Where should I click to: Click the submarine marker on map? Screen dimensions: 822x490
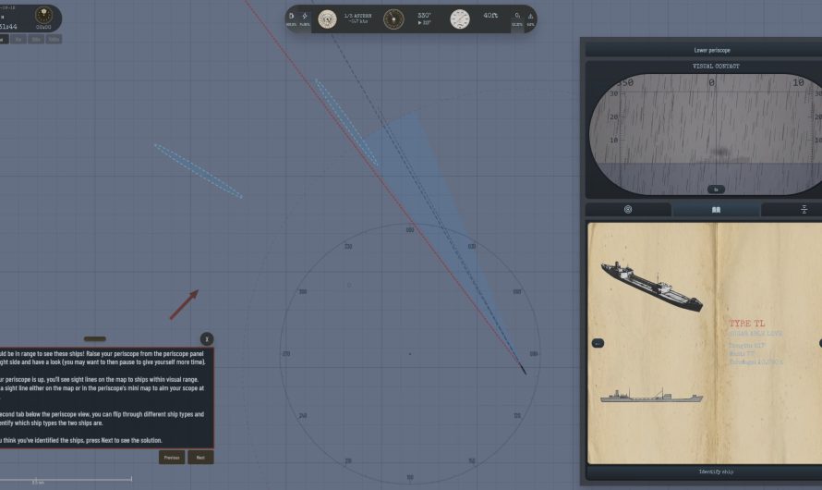(523, 368)
